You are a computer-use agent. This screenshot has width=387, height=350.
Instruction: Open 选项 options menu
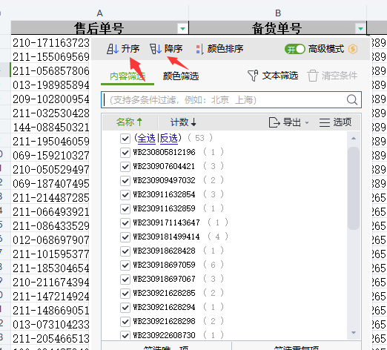coord(335,122)
